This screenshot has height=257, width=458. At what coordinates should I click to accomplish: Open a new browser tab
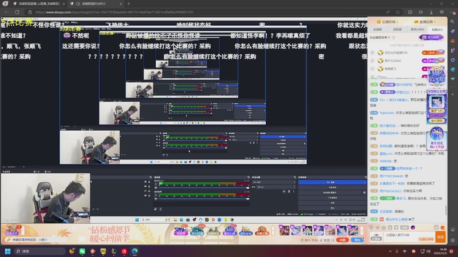[x=128, y=4]
